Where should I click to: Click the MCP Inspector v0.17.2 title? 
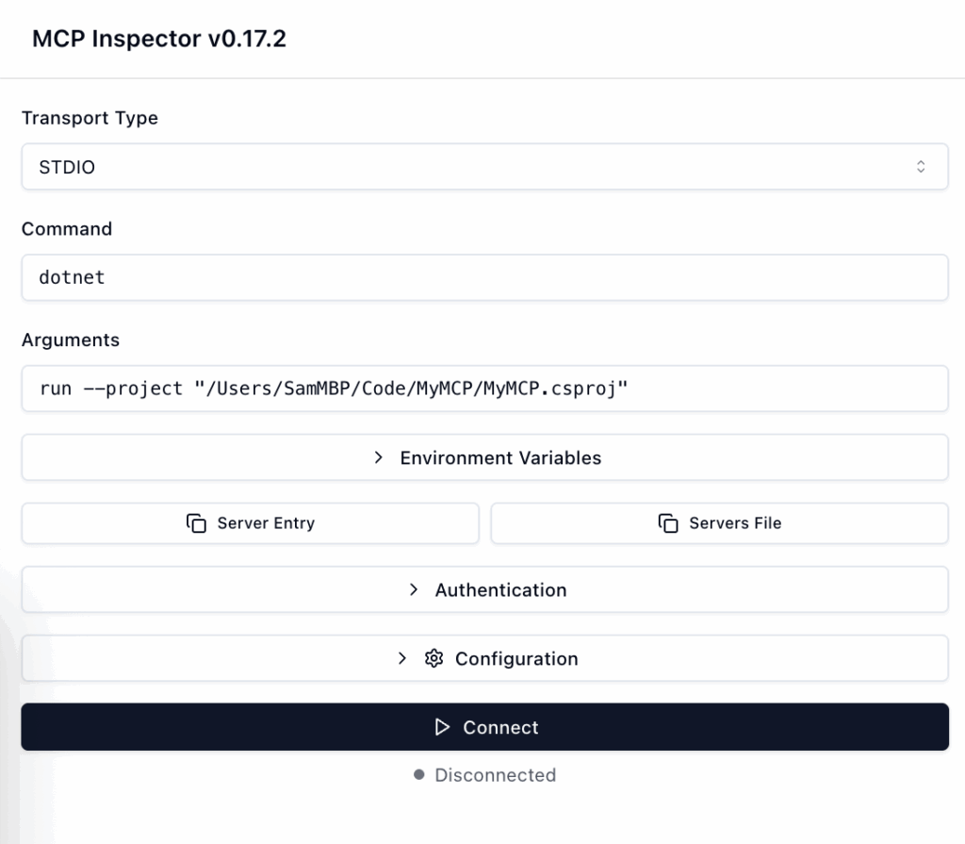pos(159,39)
